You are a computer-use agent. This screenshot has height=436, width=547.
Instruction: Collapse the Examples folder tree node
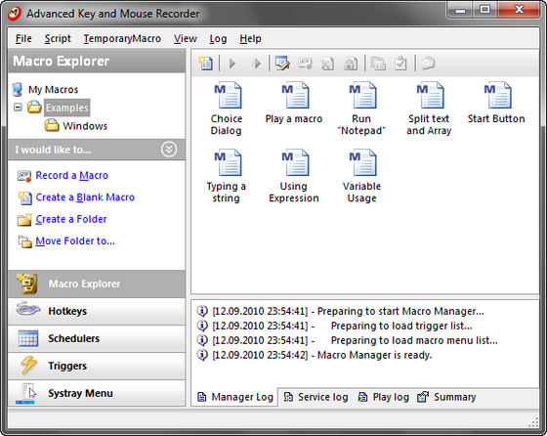pos(18,108)
